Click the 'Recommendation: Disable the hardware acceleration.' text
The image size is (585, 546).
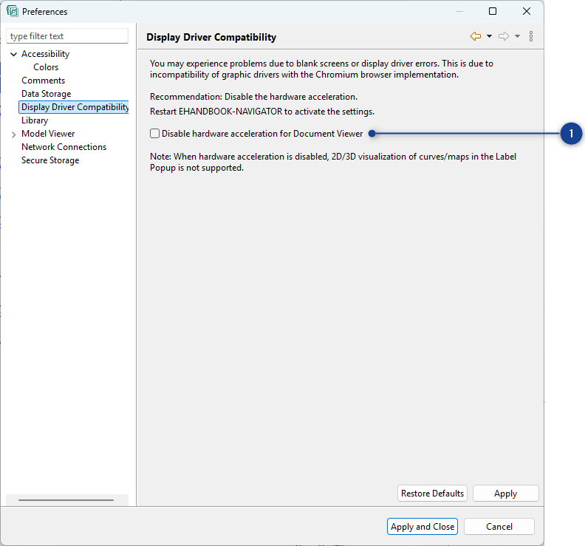click(x=253, y=97)
